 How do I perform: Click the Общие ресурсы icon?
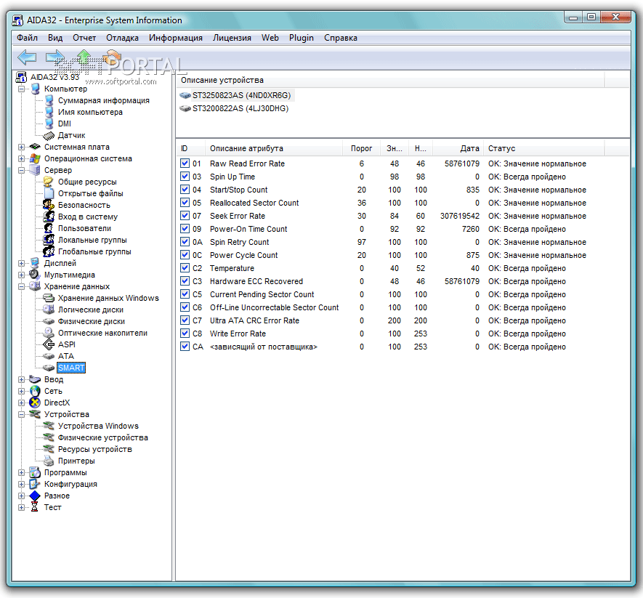(49, 182)
